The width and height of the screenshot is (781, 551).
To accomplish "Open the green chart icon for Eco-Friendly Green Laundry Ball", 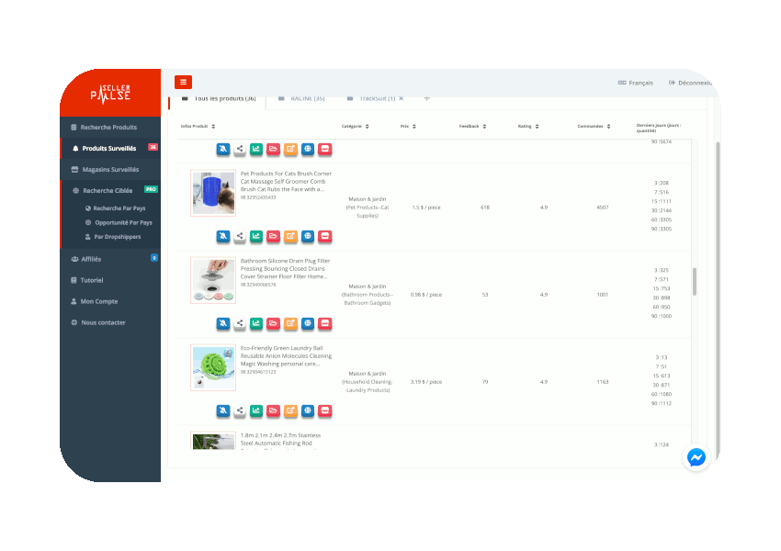I will pyautogui.click(x=256, y=410).
